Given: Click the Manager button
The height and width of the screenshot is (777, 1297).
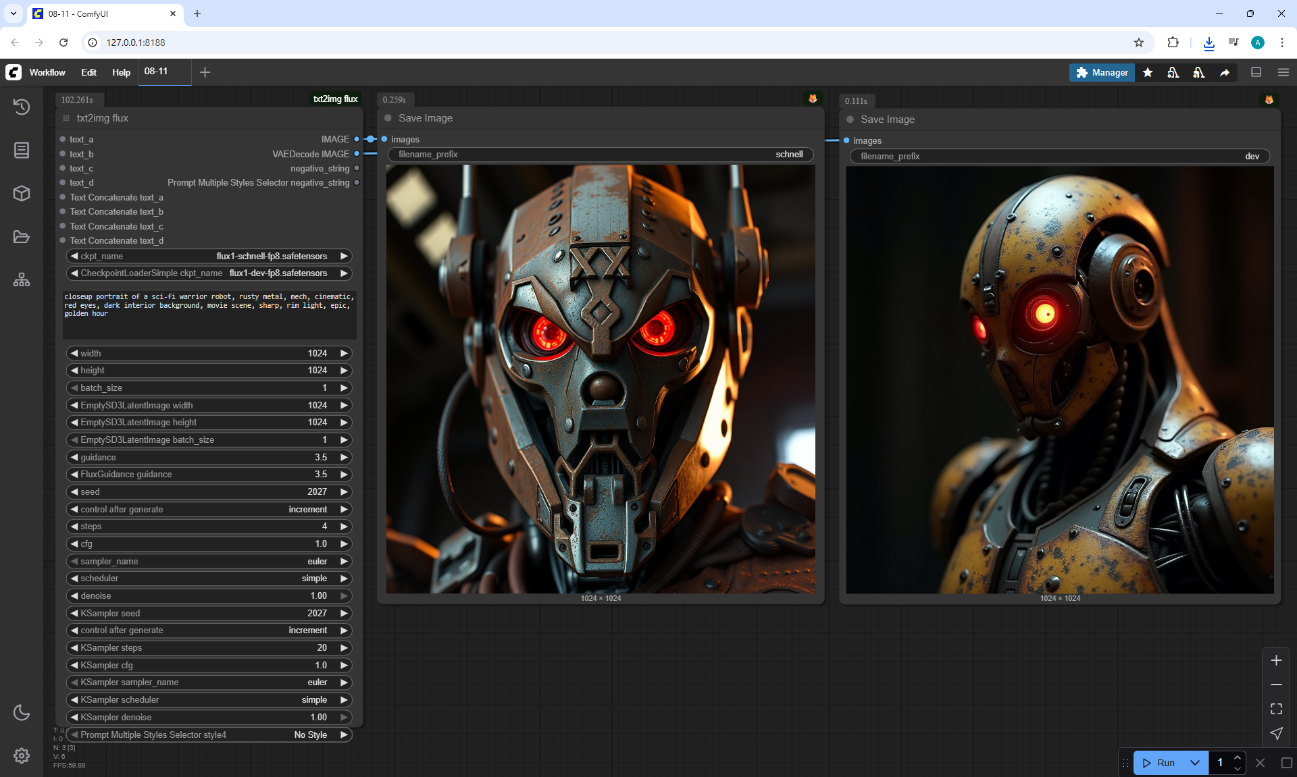Looking at the screenshot, I should pos(1102,72).
